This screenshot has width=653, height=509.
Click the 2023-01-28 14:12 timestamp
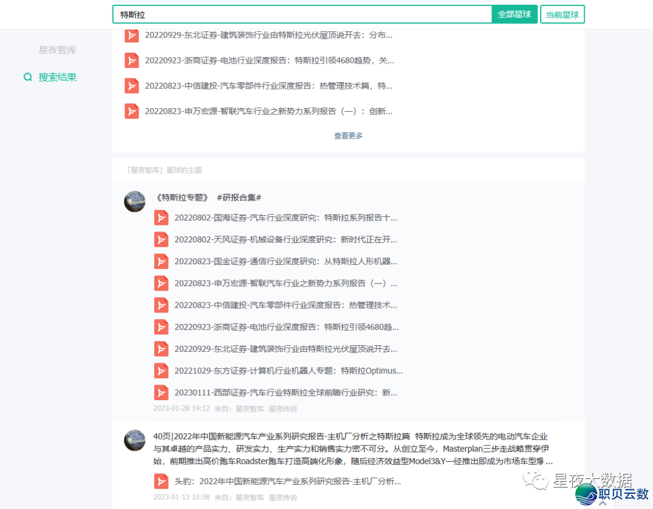tap(181, 409)
